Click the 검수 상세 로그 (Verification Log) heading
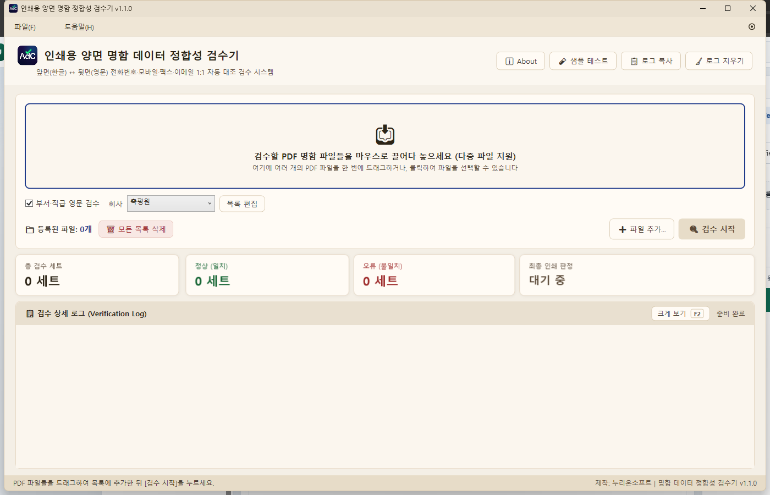The image size is (770, 495). [92, 313]
